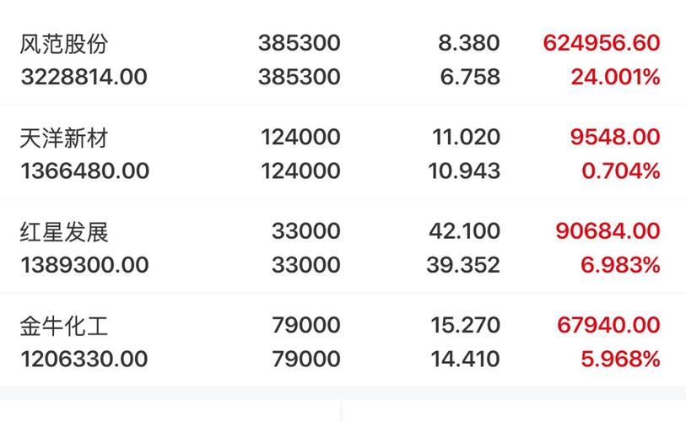Viewport: 686px width, 422px height.
Task: Click market value 1206330.00
Action: (x=84, y=359)
